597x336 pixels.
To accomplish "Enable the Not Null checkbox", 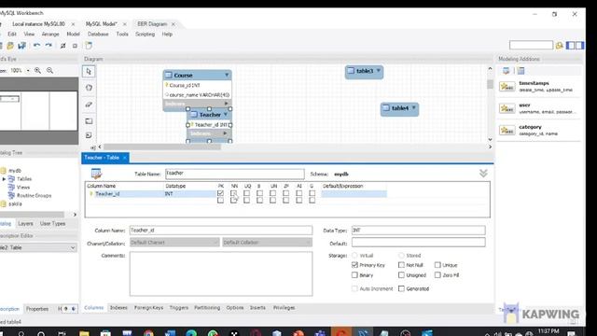I will coord(401,265).
